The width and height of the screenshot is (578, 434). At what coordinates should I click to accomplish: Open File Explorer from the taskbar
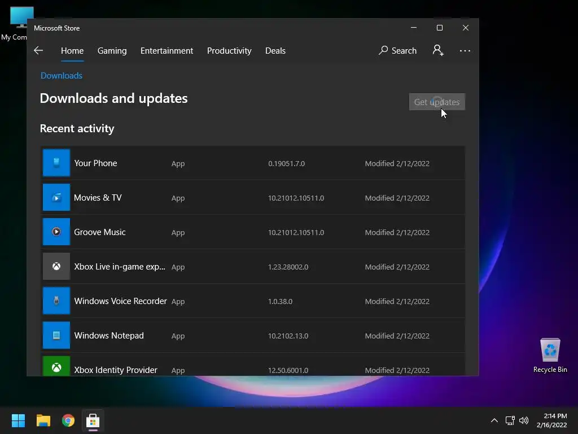point(43,420)
